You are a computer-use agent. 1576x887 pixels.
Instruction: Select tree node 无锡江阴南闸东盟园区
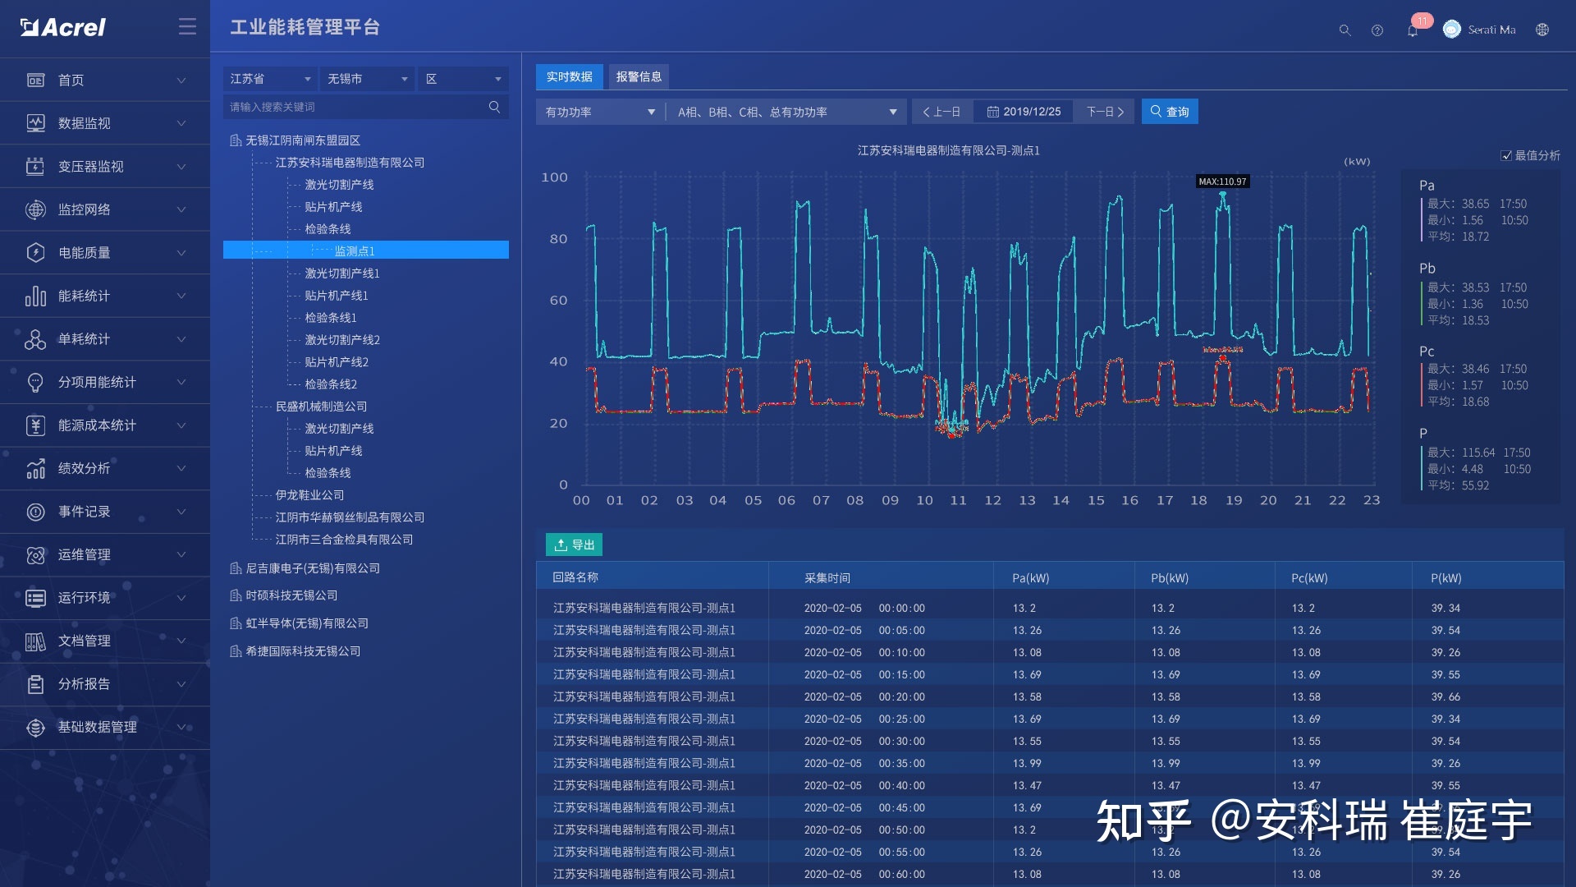click(303, 140)
